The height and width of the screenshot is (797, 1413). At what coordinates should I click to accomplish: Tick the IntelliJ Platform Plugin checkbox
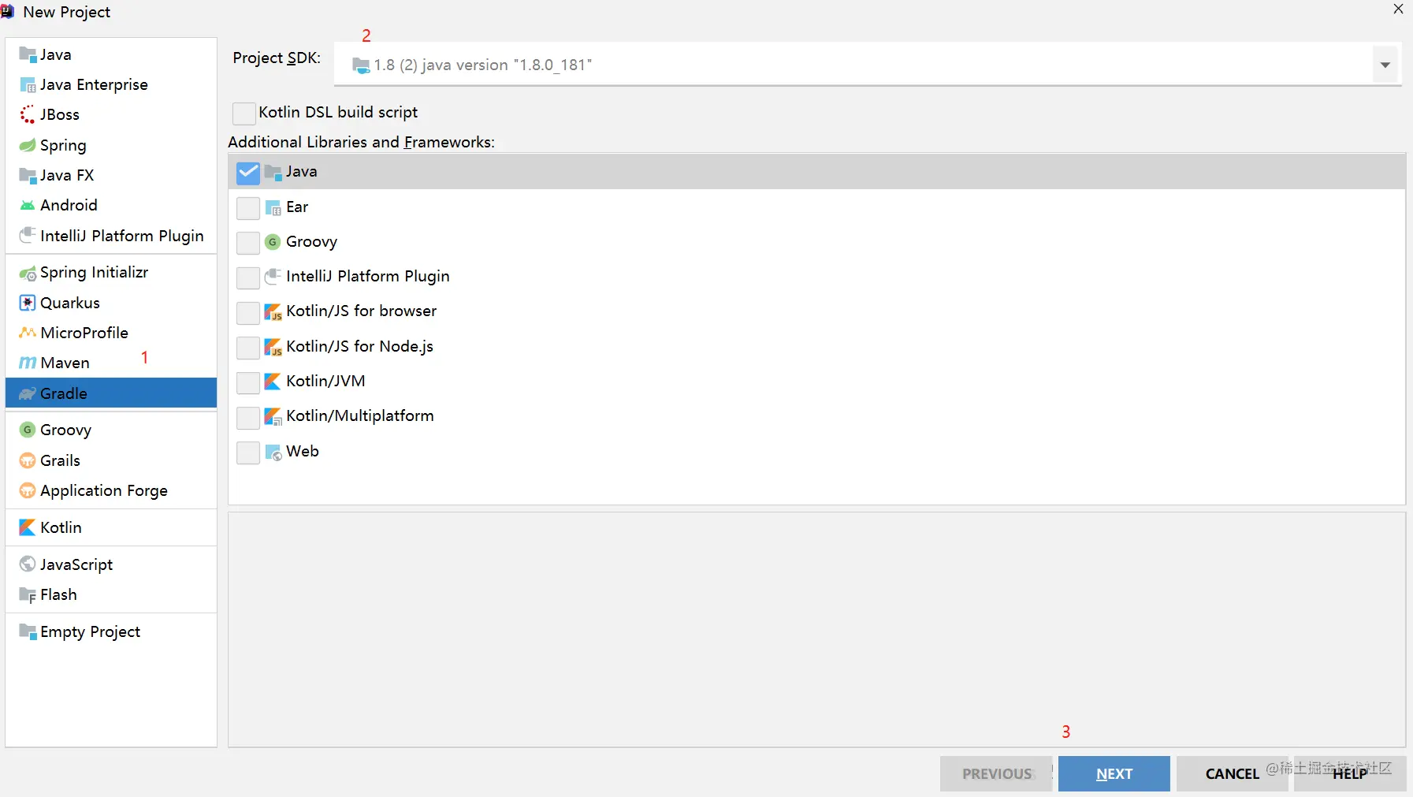pyautogui.click(x=248, y=277)
